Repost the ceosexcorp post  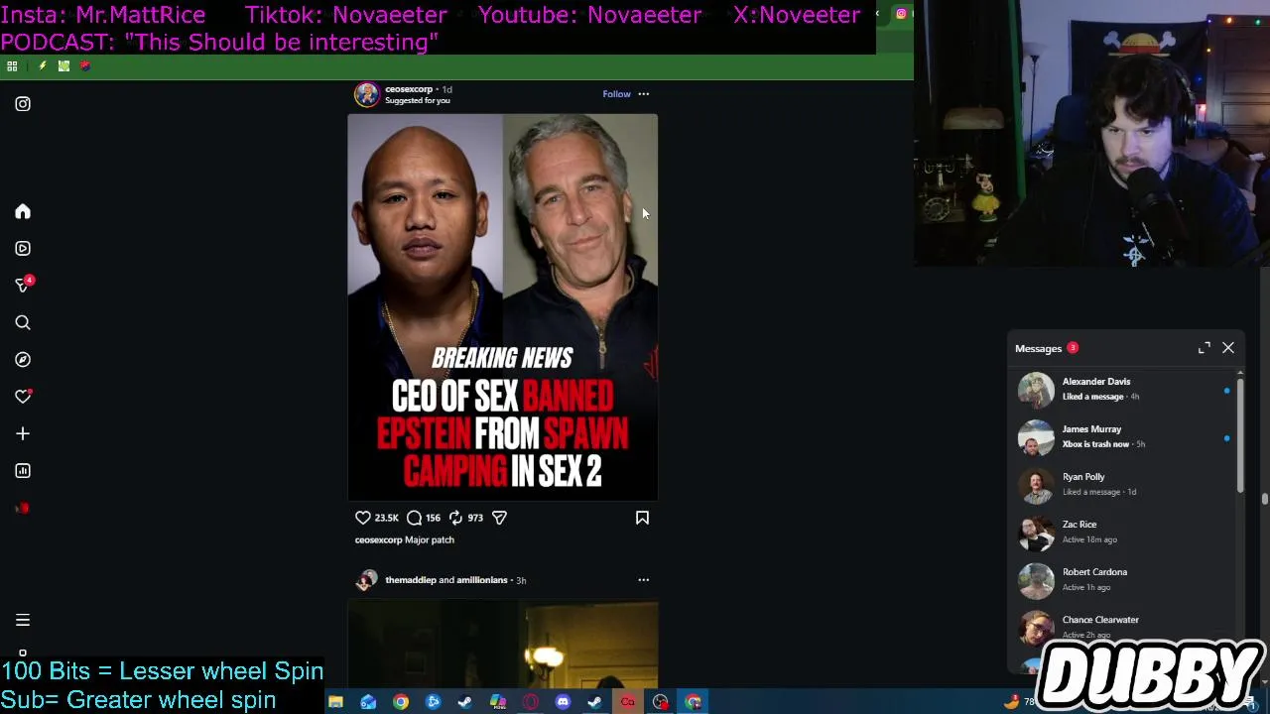point(455,518)
